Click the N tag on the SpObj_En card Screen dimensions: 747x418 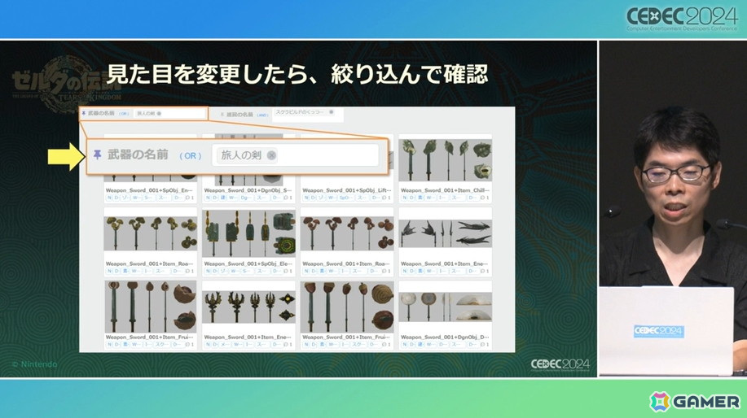click(x=109, y=198)
